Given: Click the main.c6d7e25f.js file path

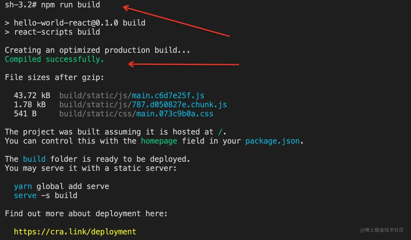Looking at the screenshot, I should [x=132, y=96].
